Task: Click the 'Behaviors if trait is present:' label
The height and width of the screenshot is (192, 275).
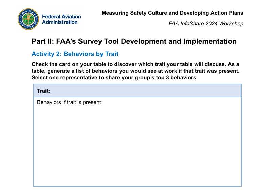Action: click(x=70, y=102)
